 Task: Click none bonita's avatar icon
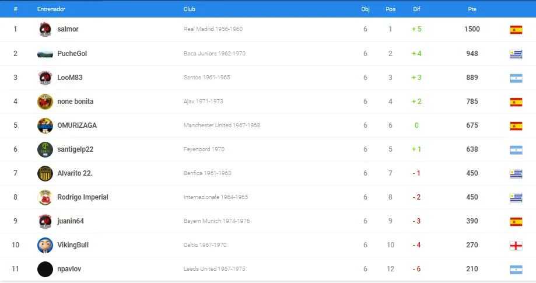click(45, 102)
